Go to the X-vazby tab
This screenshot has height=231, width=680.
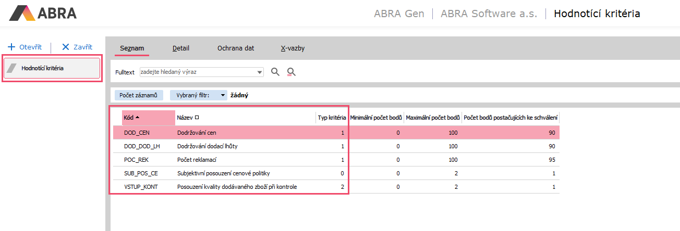[293, 48]
